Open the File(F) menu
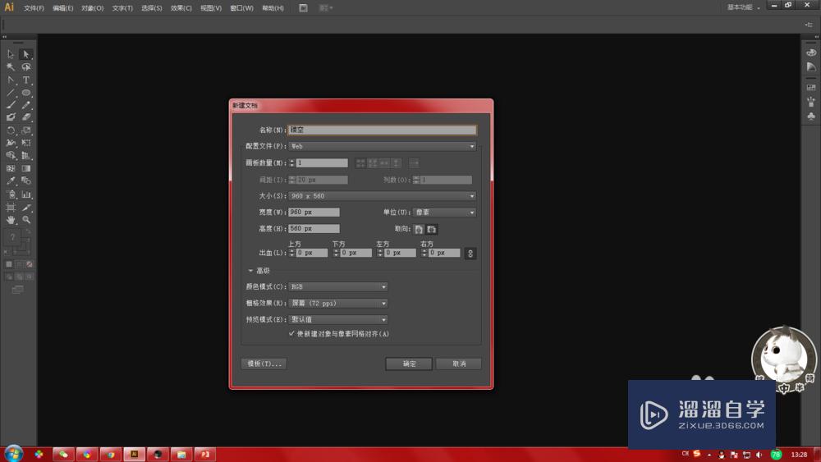 [34, 8]
